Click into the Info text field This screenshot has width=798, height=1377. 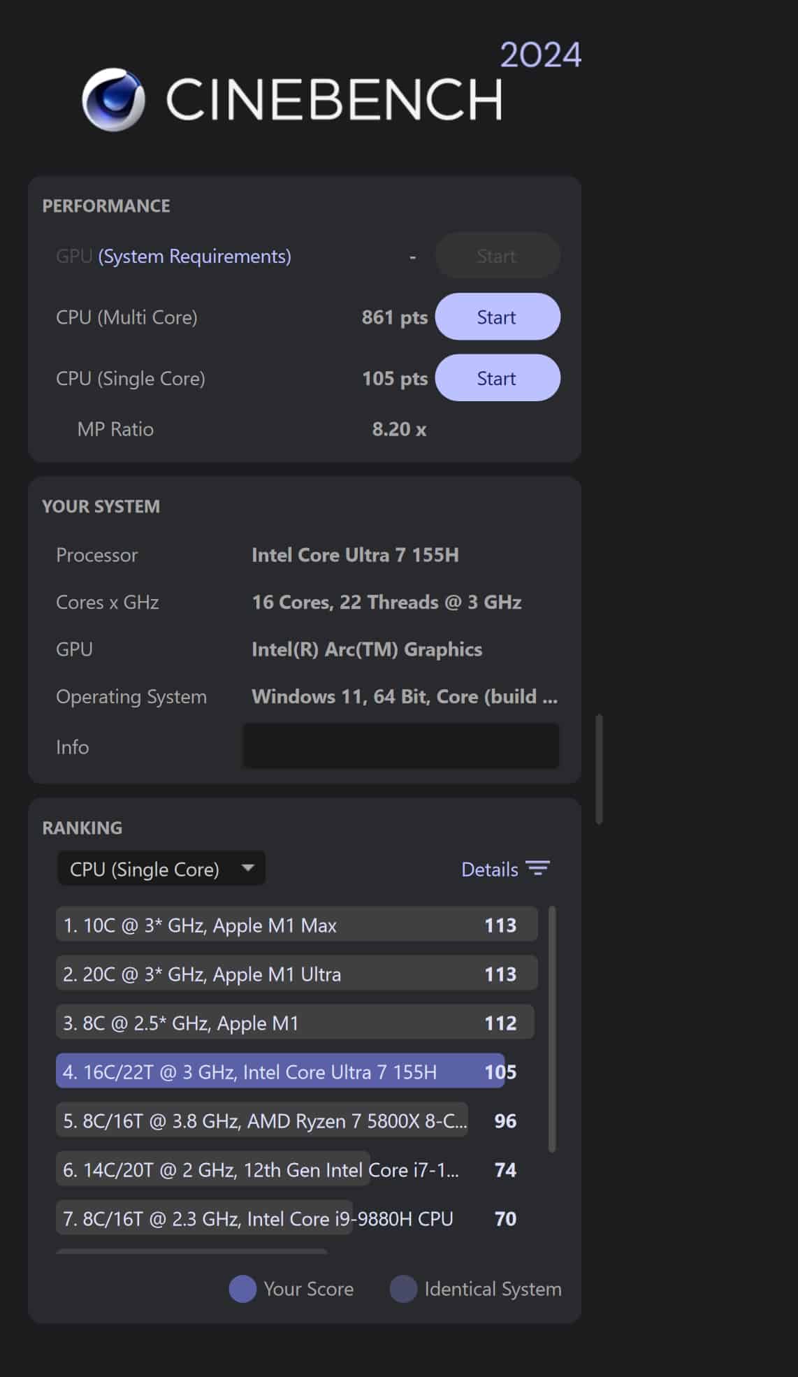tap(400, 747)
